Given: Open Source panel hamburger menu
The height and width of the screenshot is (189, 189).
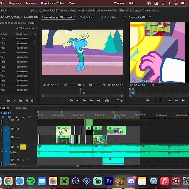Looking at the screenshot, I should (75, 17).
